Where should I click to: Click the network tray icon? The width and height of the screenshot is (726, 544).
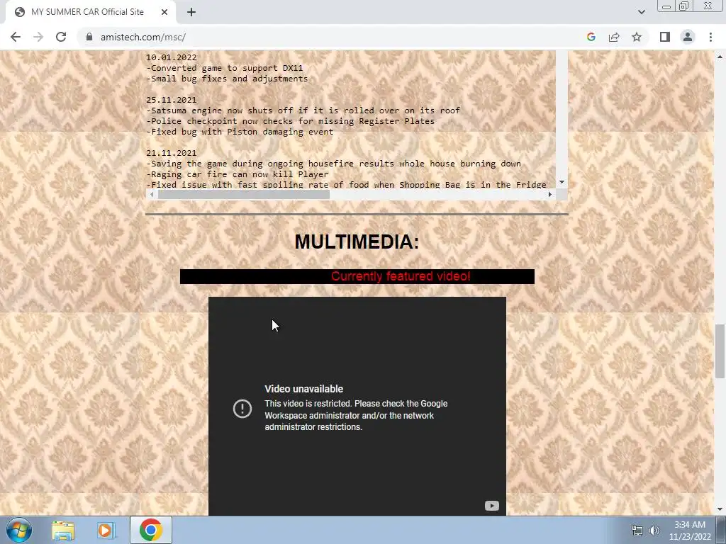tap(637, 531)
